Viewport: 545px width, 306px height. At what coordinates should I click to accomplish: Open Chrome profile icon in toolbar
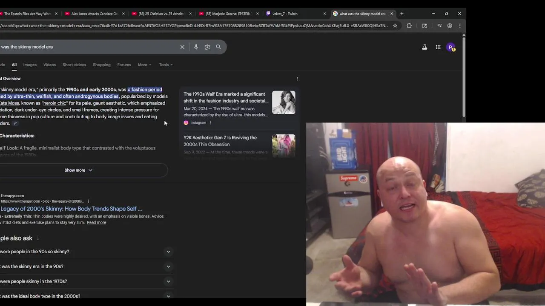(450, 25)
